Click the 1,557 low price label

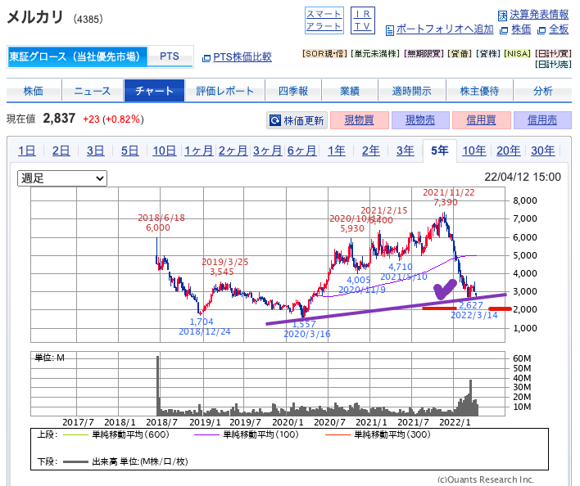coord(304,324)
